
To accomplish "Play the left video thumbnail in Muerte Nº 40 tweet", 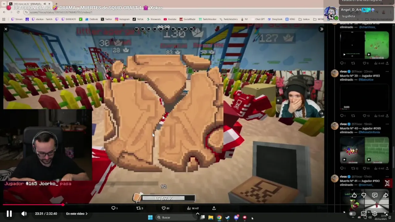I will coord(352,150).
